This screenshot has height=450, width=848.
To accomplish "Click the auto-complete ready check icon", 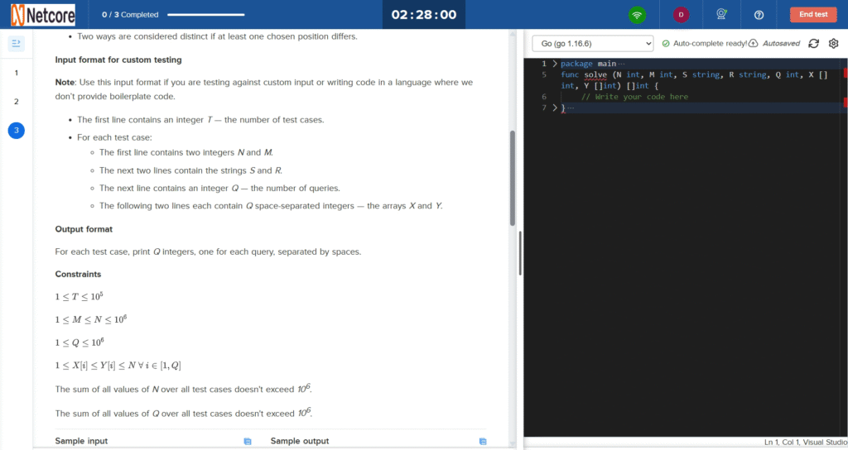I will pos(666,43).
